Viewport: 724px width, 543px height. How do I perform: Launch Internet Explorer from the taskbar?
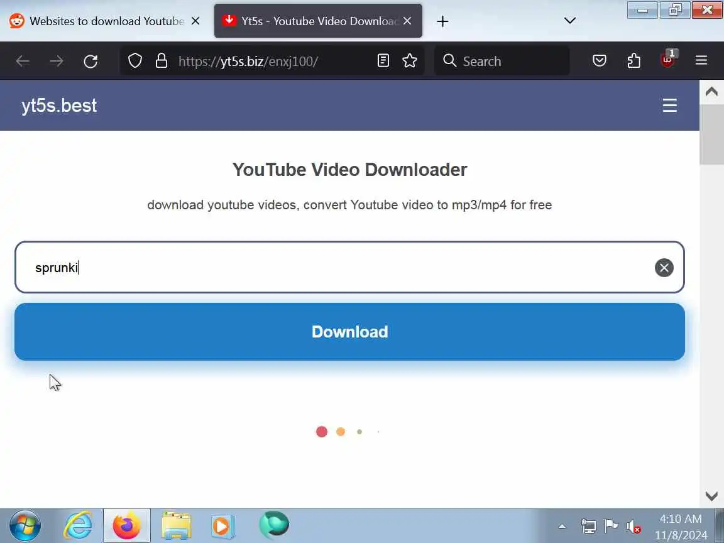click(77, 525)
